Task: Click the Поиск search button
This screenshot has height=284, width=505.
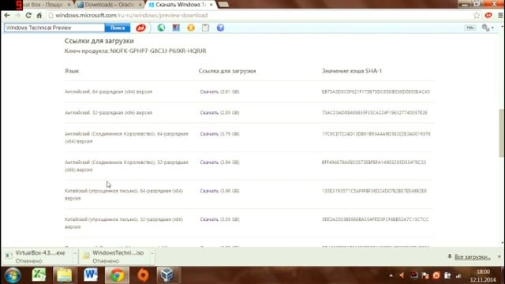Action: pyautogui.click(x=118, y=28)
